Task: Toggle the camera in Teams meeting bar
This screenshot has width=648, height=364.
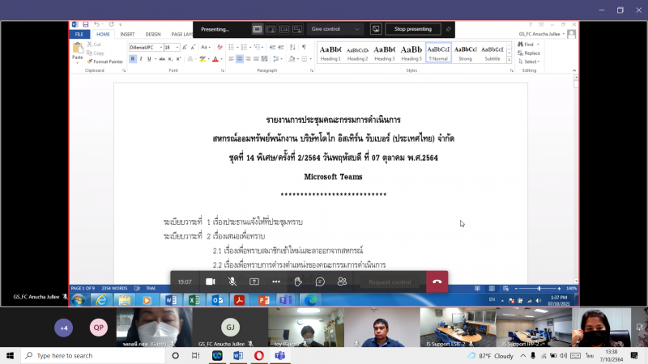Action: tap(211, 281)
